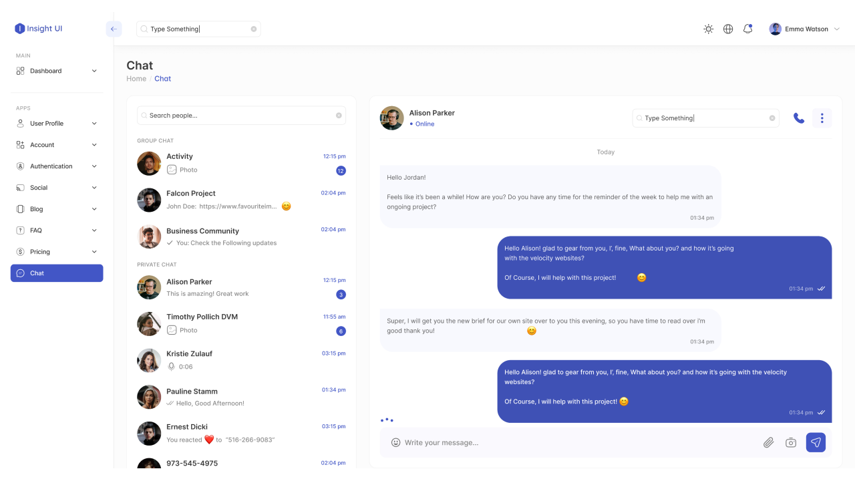Clear the search field using its clear icon

click(x=253, y=29)
